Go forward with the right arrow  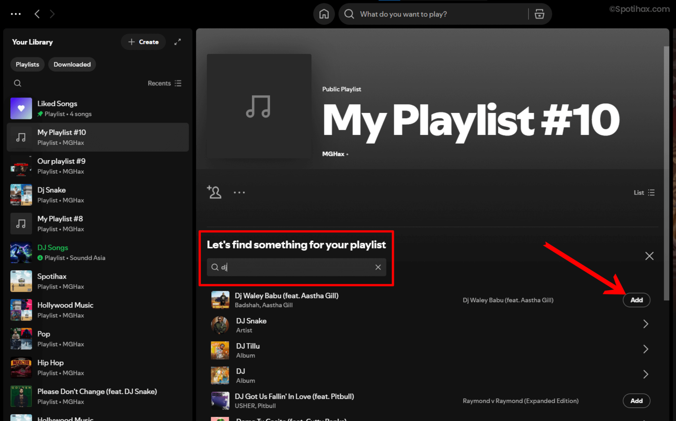click(52, 14)
